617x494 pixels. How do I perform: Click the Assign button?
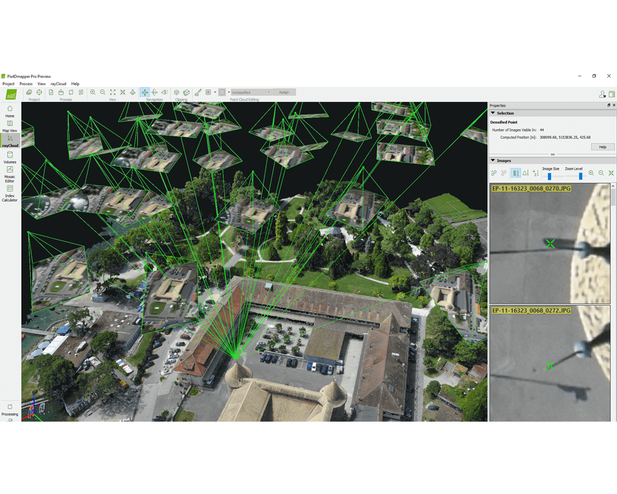pyautogui.click(x=284, y=92)
